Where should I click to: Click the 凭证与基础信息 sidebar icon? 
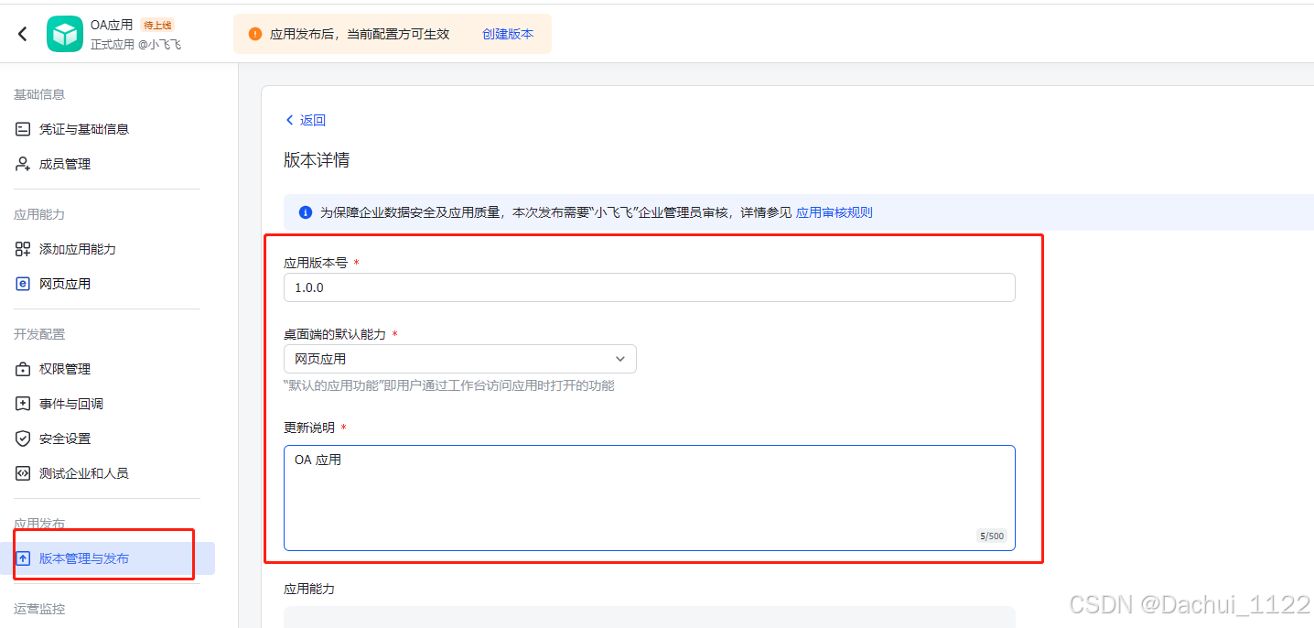pos(23,129)
